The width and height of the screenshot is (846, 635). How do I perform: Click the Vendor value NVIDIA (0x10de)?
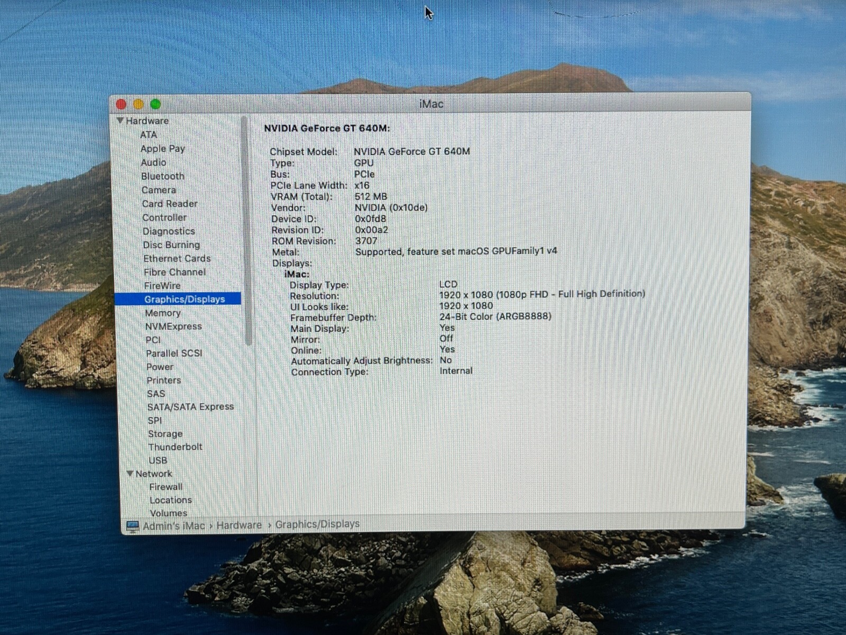point(391,207)
